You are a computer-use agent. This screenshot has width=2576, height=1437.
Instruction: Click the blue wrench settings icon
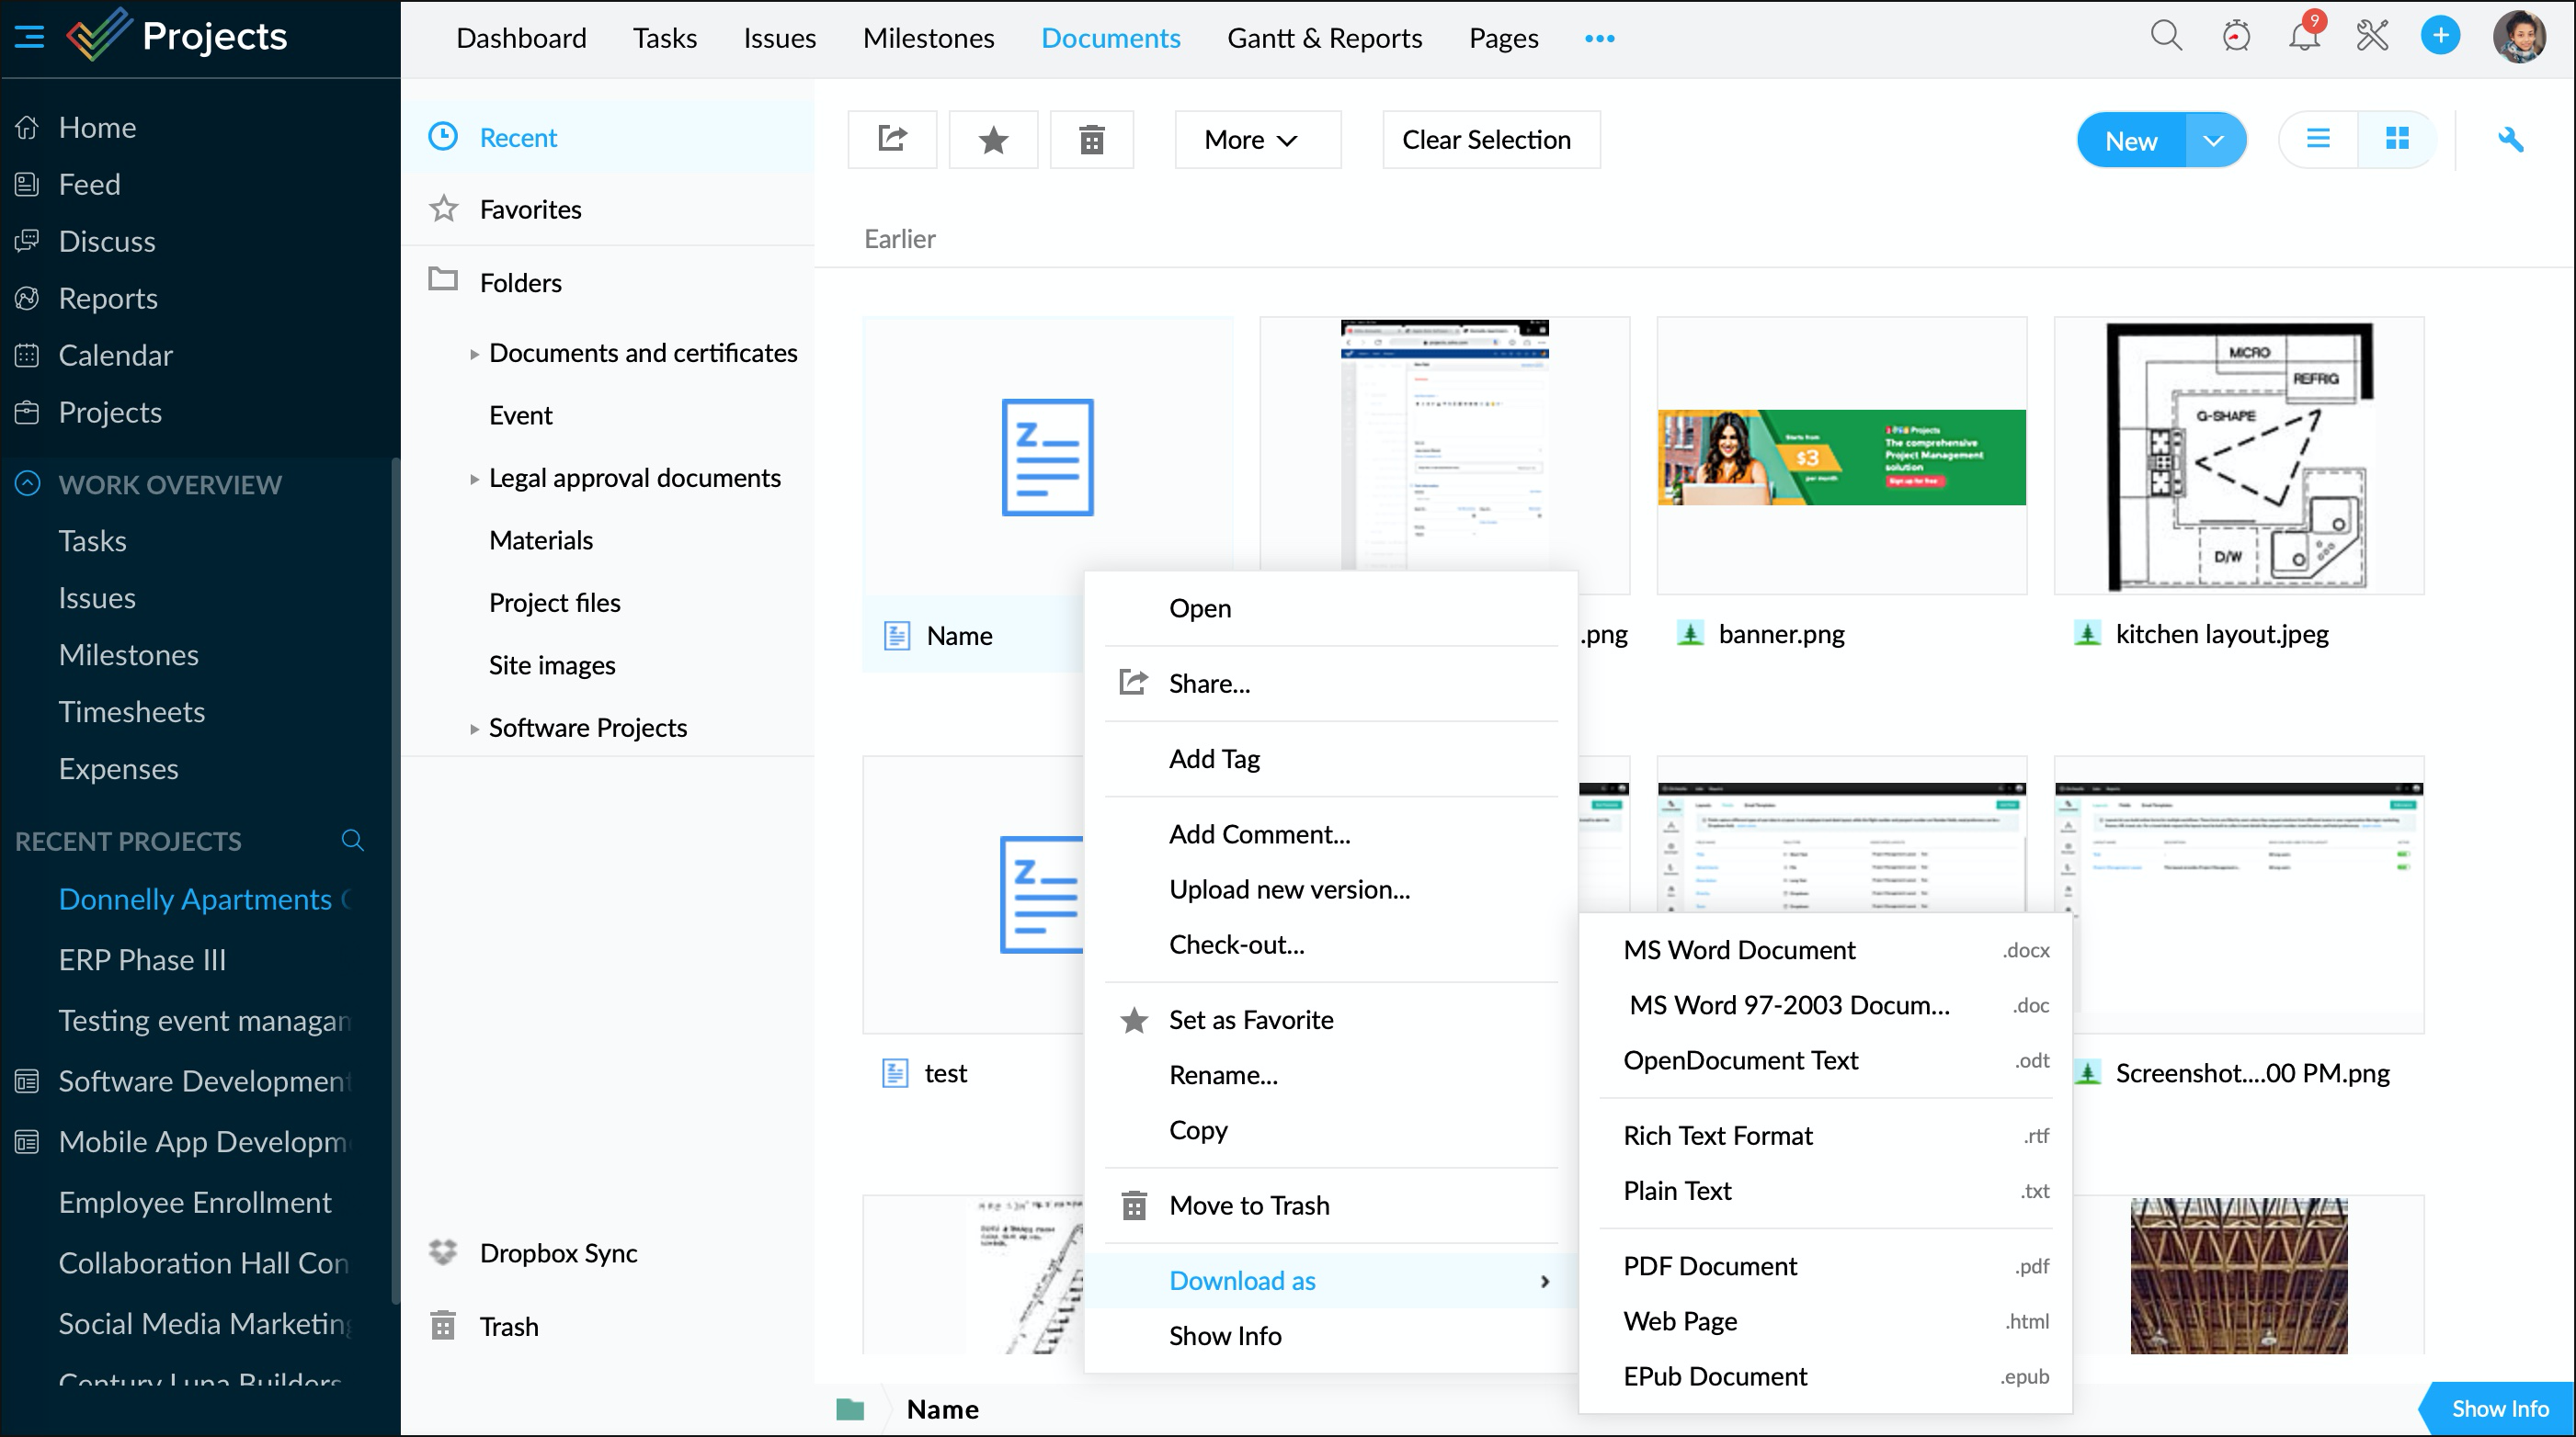tap(2511, 139)
